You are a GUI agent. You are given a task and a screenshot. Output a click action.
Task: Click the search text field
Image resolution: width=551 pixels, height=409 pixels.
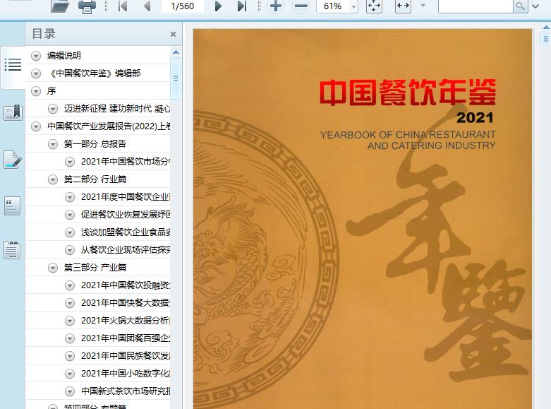coord(476,6)
